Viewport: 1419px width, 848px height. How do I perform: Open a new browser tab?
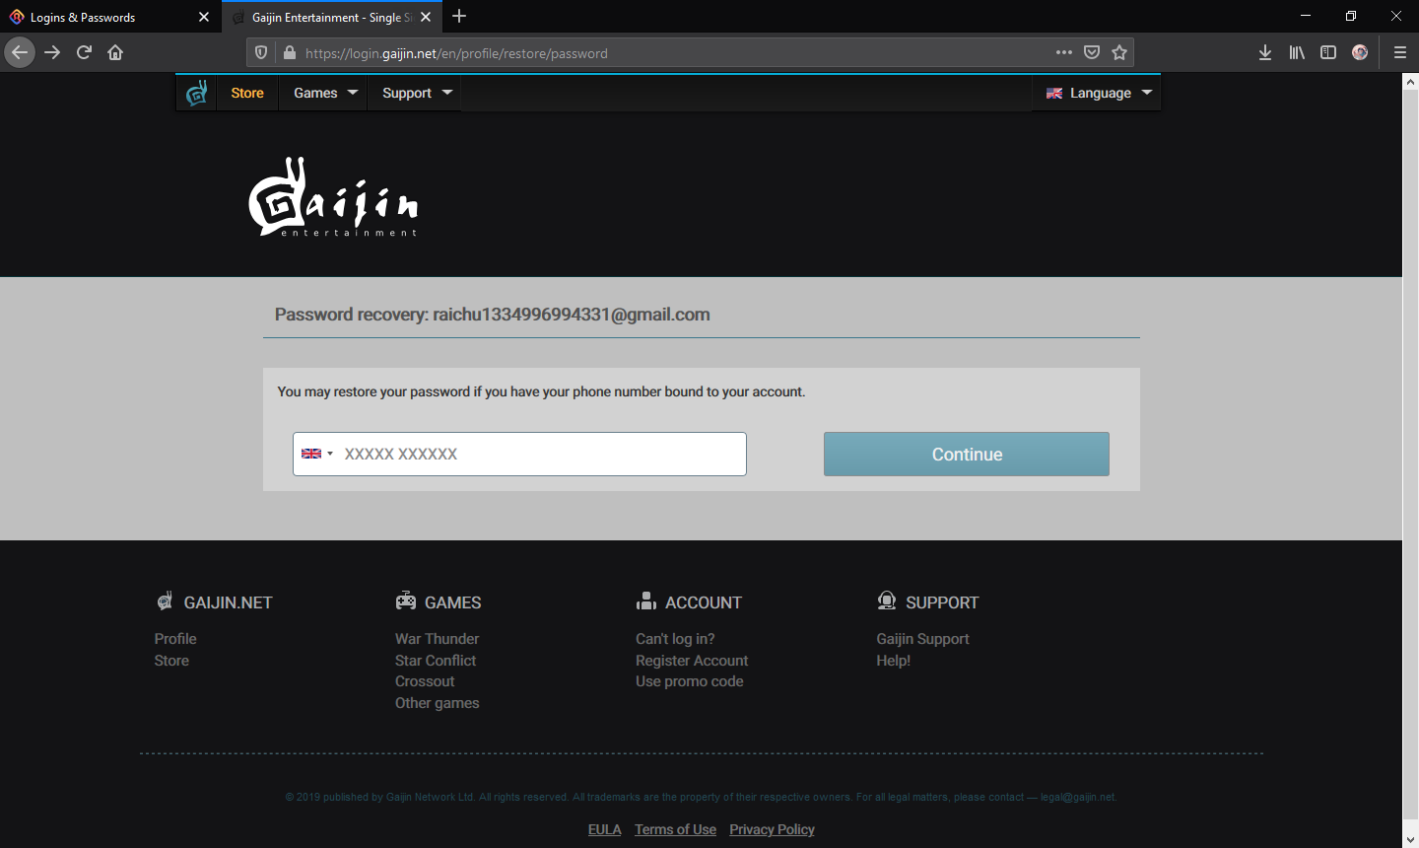pos(459,16)
